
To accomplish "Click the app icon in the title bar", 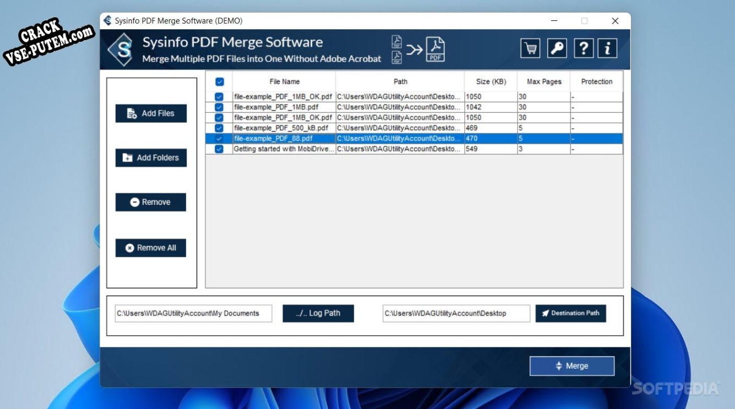I will pos(108,21).
